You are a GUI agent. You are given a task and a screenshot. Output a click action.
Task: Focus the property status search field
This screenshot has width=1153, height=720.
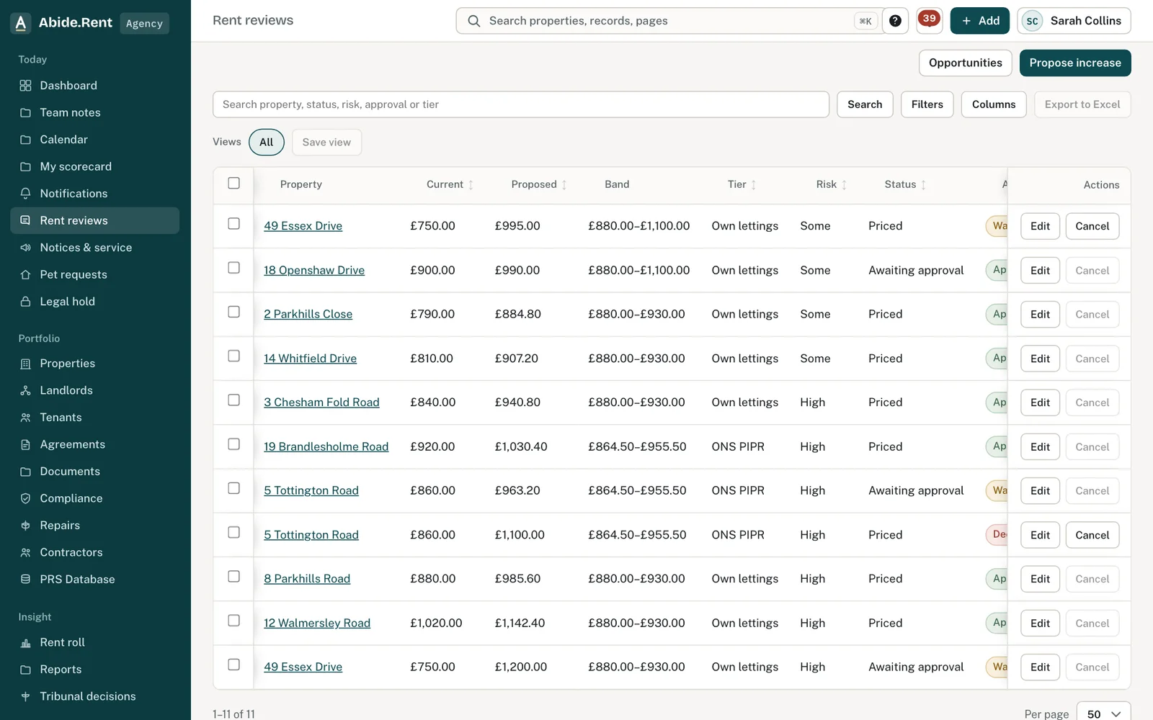[520, 104]
